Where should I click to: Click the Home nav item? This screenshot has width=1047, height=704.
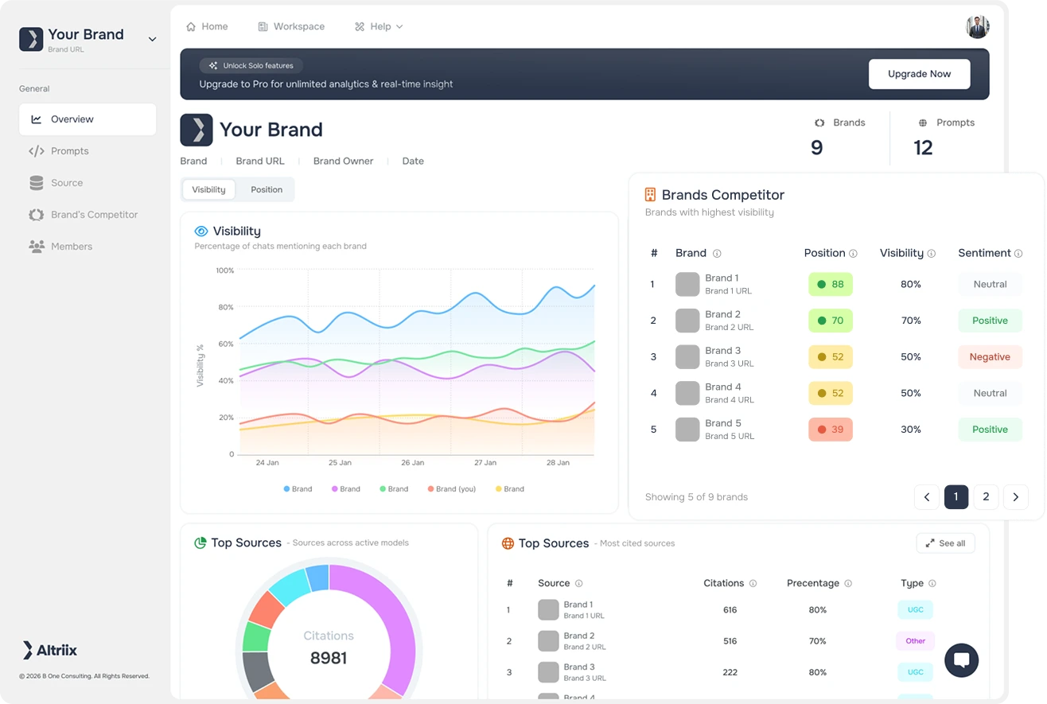coord(207,26)
